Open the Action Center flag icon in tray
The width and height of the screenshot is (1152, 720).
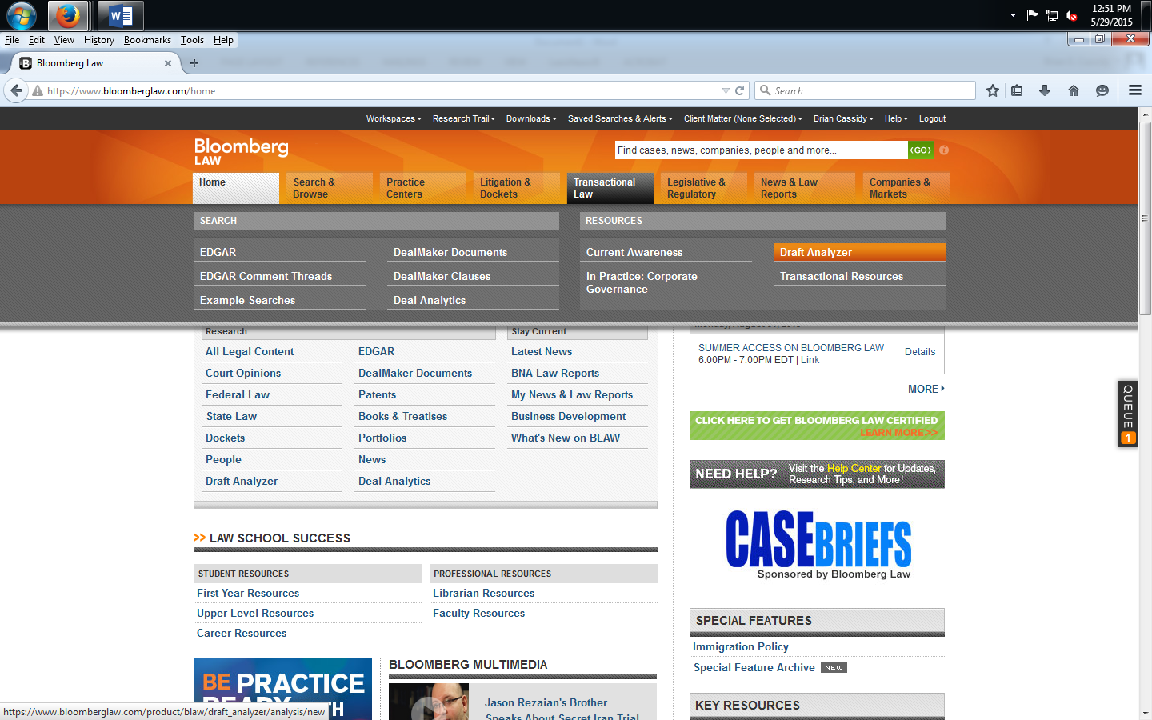1033,15
